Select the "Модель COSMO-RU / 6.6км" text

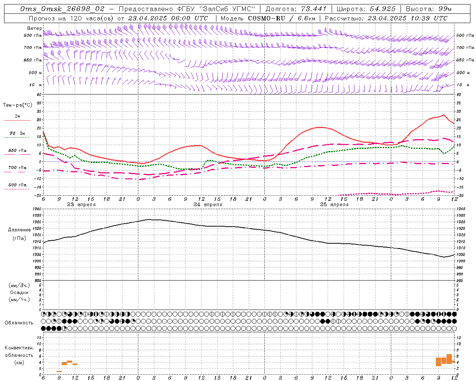(x=268, y=18)
